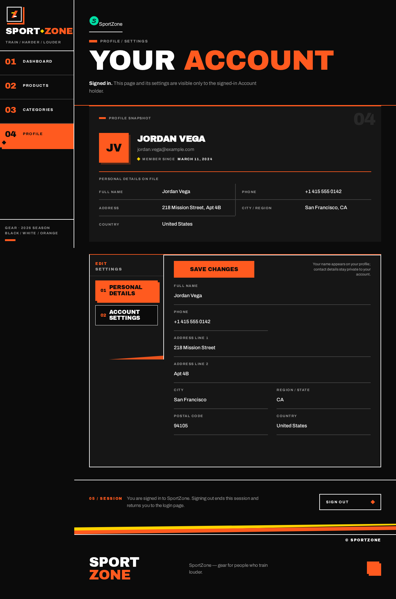Click the SPORT ZONE footer logo
Screen dimensions: 396x599
114,568
